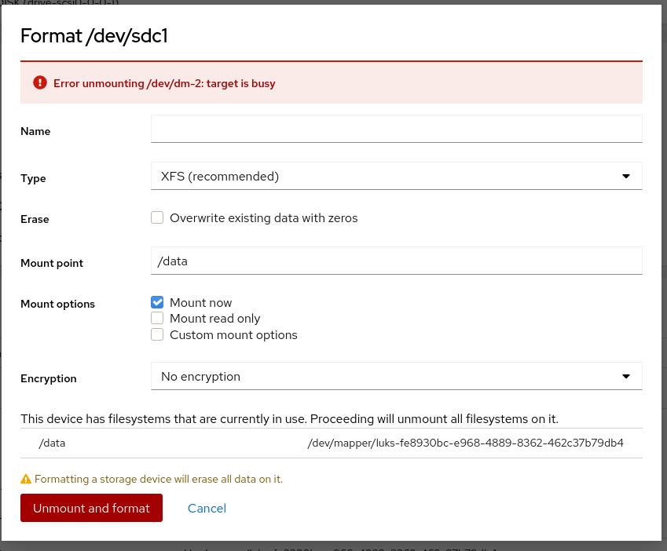Click the /dev/mapper/luks device path
This screenshot has width=667, height=551.
click(x=466, y=443)
